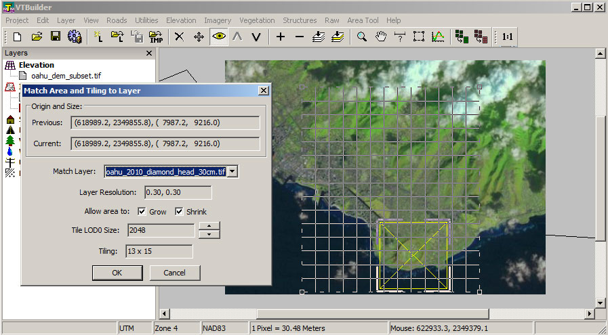Viewport: 608px width, 335px height.
Task: Click the Tile LOD0 Size field
Action: 161,230
